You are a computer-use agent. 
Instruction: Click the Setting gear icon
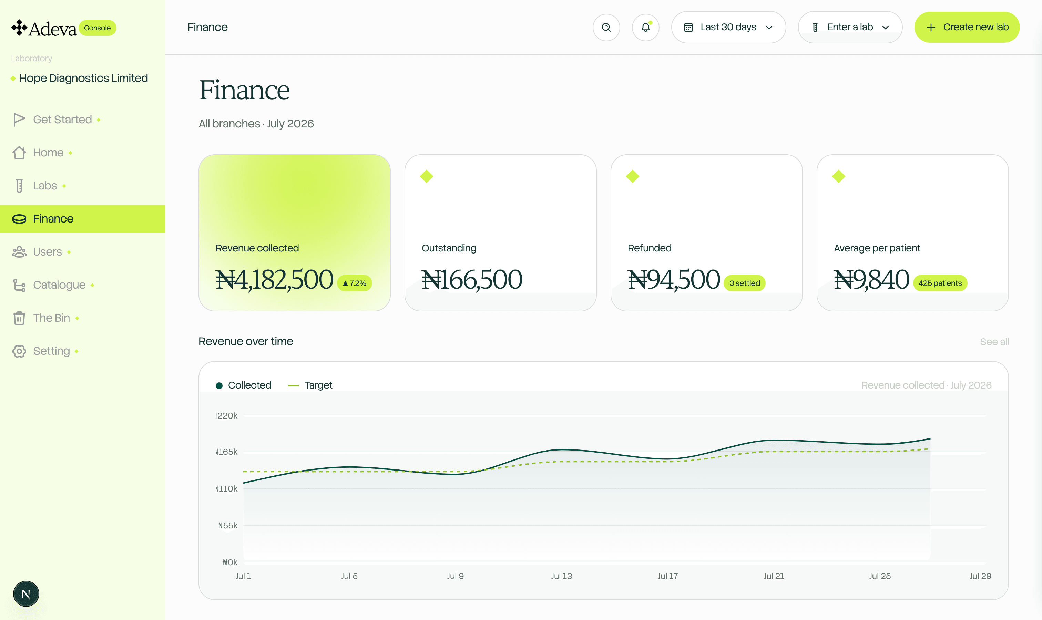(19, 351)
